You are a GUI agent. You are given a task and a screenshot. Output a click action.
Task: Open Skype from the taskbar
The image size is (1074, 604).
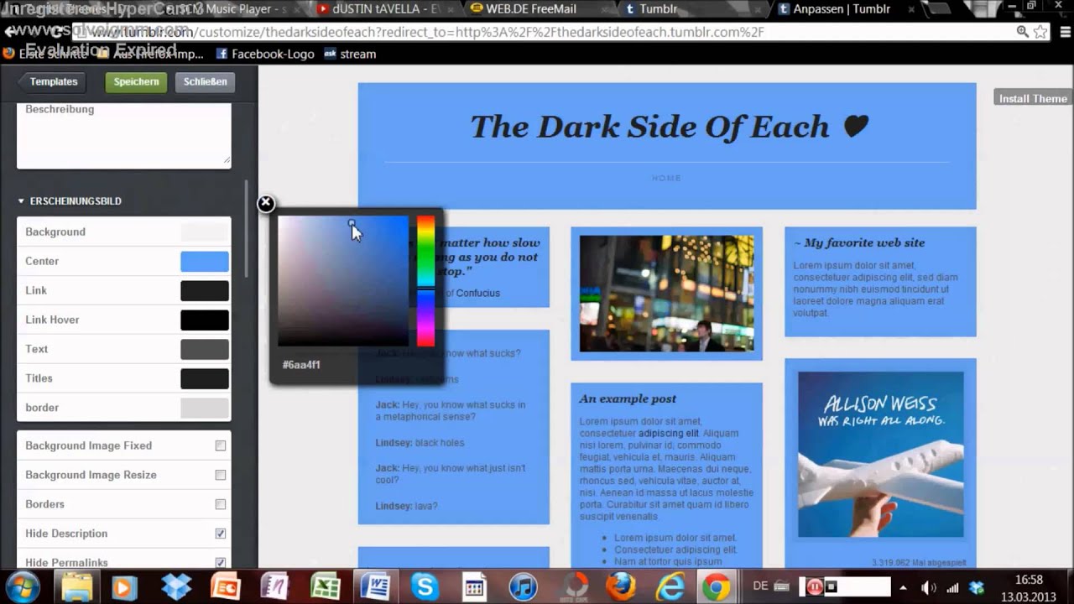coord(425,587)
